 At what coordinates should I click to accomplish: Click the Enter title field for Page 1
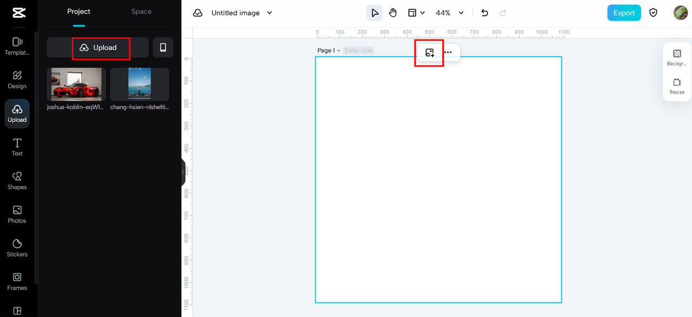359,50
